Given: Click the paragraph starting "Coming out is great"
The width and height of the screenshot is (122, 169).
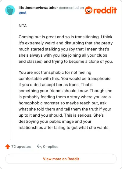Looking at the screenshot, I should click(66, 49).
